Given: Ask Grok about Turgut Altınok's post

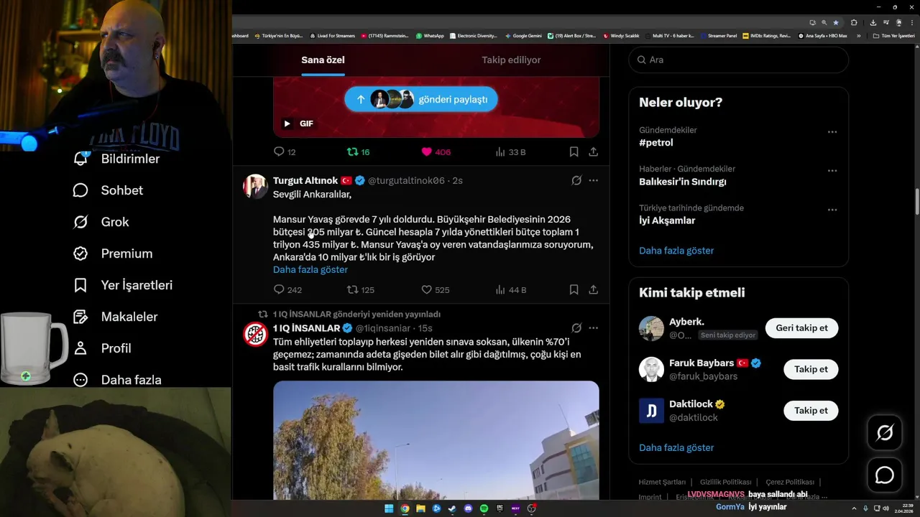Looking at the screenshot, I should pyautogui.click(x=576, y=180).
